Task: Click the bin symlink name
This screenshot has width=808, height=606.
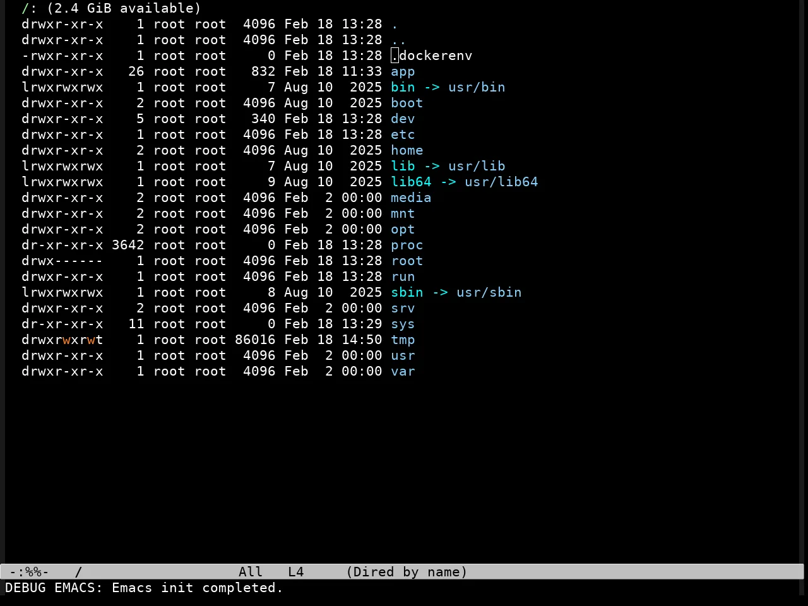Action: [403, 87]
